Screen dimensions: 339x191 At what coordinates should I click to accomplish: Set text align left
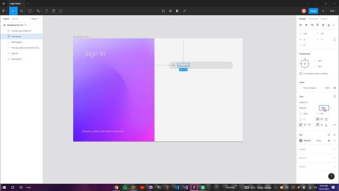(x=300, y=125)
